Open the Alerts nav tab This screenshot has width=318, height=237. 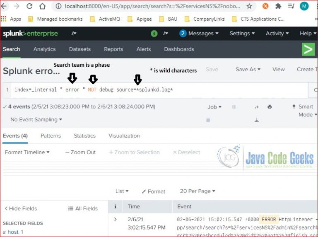[143, 49]
